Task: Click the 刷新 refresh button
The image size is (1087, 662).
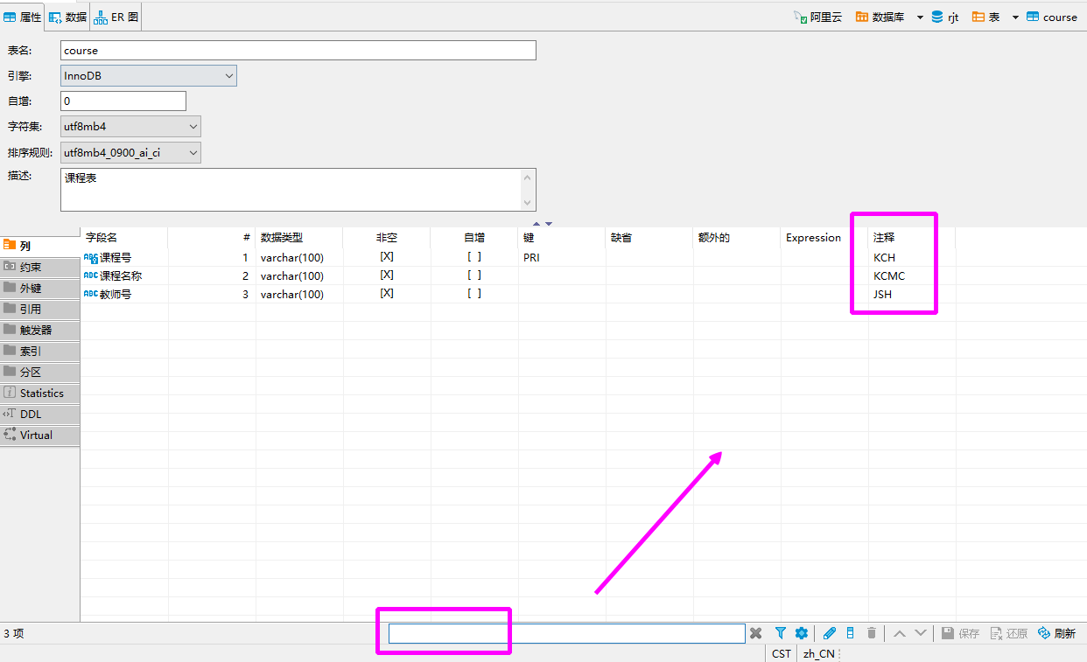Action: pos(1056,633)
